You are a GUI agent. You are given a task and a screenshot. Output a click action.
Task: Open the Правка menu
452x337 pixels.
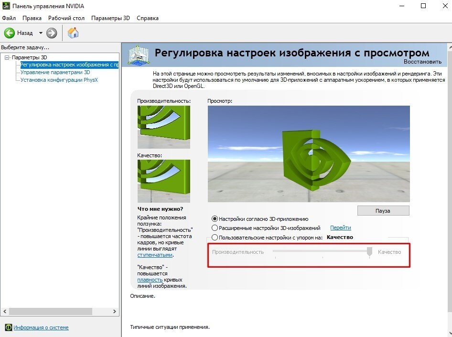32,18
